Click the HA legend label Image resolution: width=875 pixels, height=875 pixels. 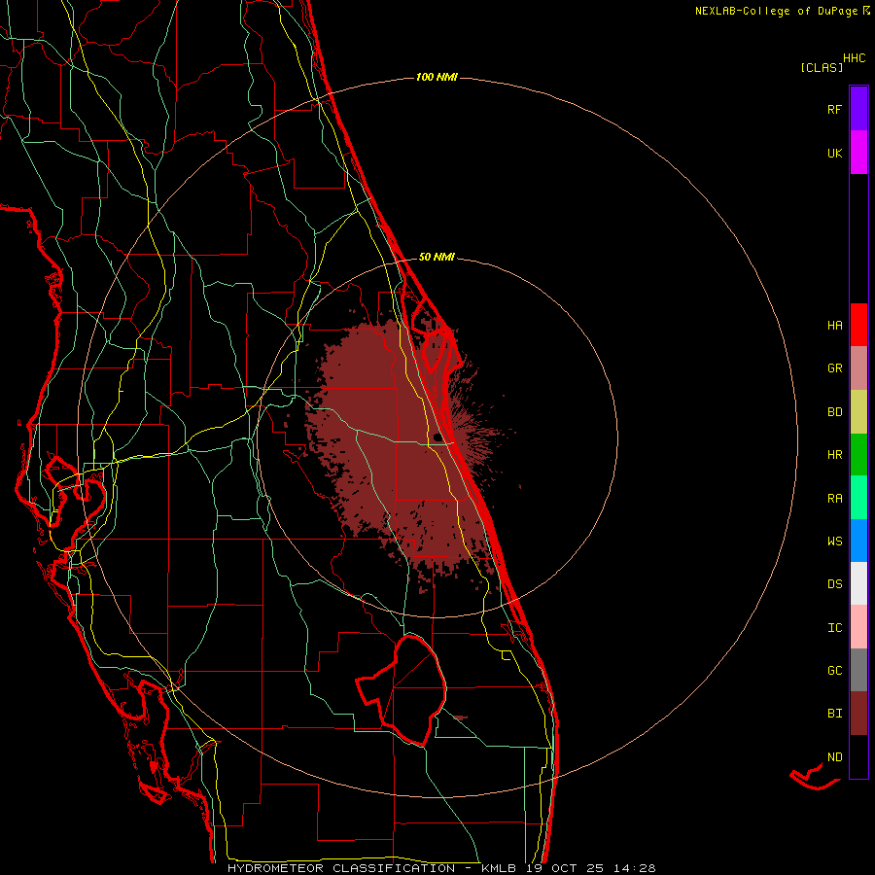pos(835,326)
